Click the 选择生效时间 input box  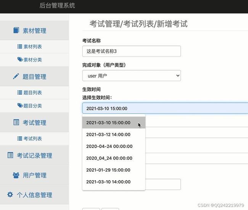coord(165,108)
